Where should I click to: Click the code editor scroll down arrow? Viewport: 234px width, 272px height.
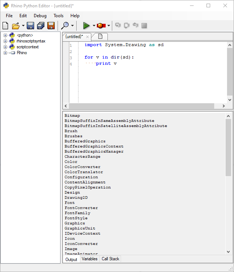click(230, 100)
